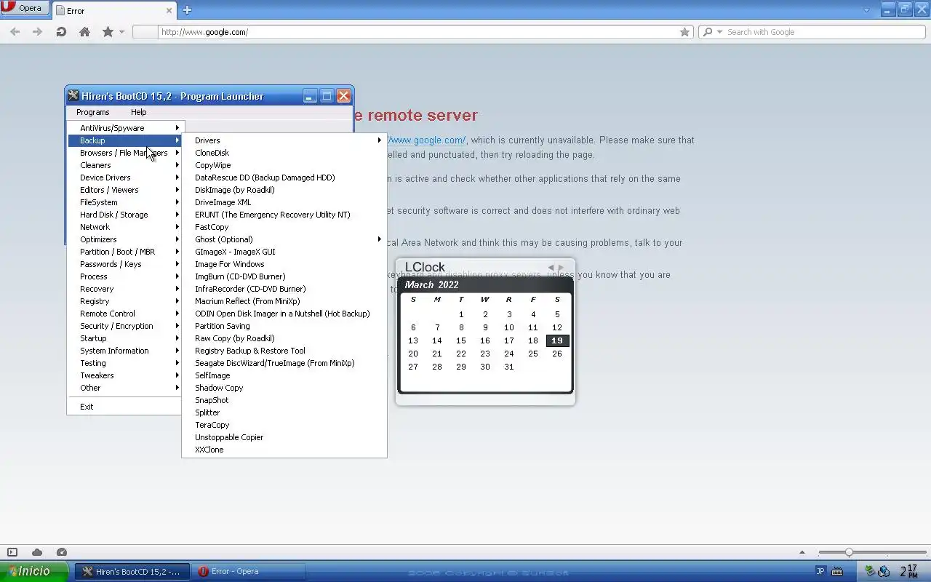
Task: Bookmark page via address bar star
Action: tap(684, 32)
